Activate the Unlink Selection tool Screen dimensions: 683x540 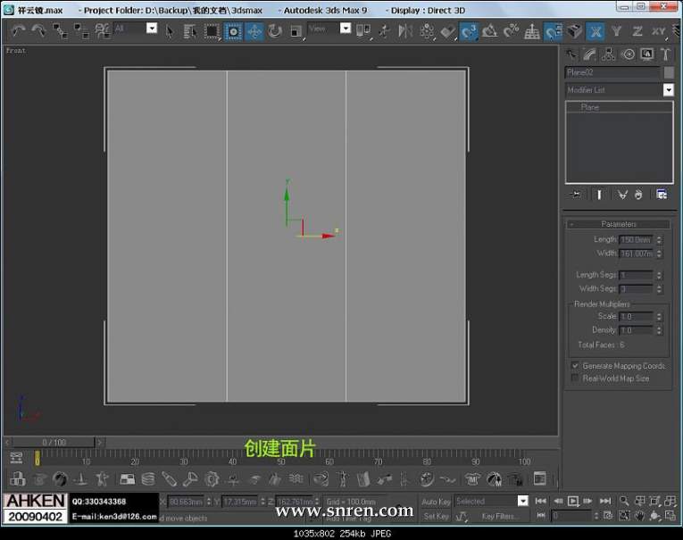pyautogui.click(x=81, y=31)
